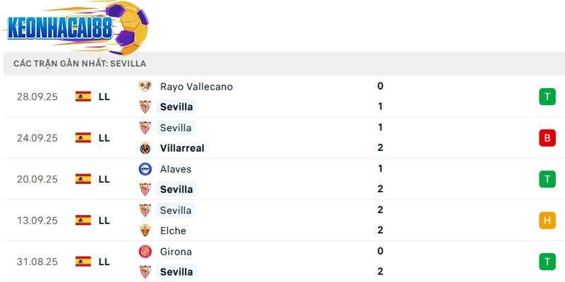Open the Girona team link
This screenshot has height=282, width=565.
(x=176, y=252)
